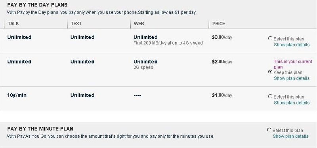Click the $2.00/day price text
Image resolution: width=317 pixels, height=148 pixels.
click(x=222, y=62)
